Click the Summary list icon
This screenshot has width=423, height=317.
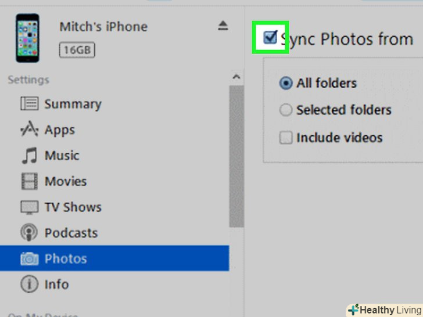30,103
